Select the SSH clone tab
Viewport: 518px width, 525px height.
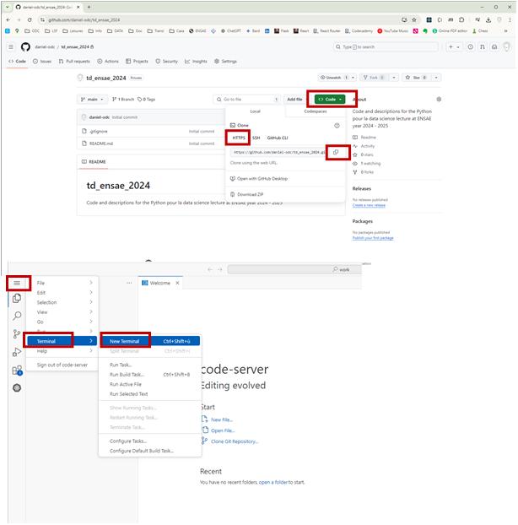(256, 138)
